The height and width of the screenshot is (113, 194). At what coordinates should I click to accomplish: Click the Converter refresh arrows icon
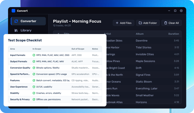tap(16, 21)
